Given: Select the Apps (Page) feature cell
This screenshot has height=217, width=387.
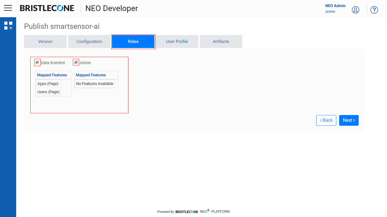Looking at the screenshot, I should pyautogui.click(x=48, y=84).
